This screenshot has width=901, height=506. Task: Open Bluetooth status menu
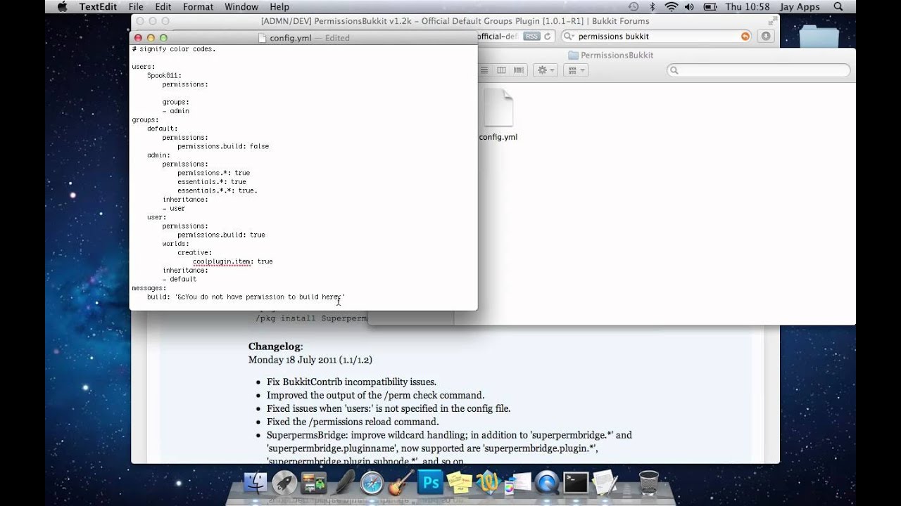pos(652,7)
